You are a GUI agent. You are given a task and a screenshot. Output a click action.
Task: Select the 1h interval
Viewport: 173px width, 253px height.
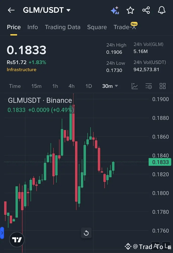pos(55,86)
